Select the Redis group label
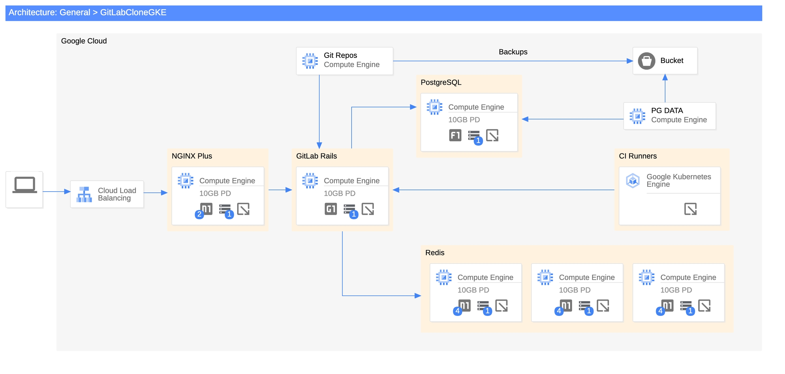This screenshot has width=785, height=374. (x=435, y=253)
